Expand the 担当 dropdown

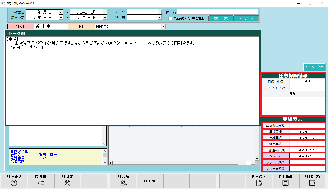[x=160, y=12]
